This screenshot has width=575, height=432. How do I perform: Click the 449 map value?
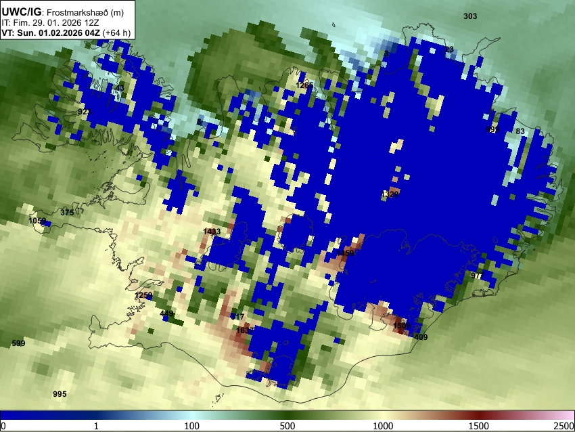point(166,314)
